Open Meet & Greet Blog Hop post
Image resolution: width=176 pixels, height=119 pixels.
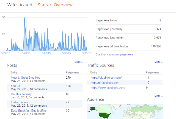tap(26, 78)
